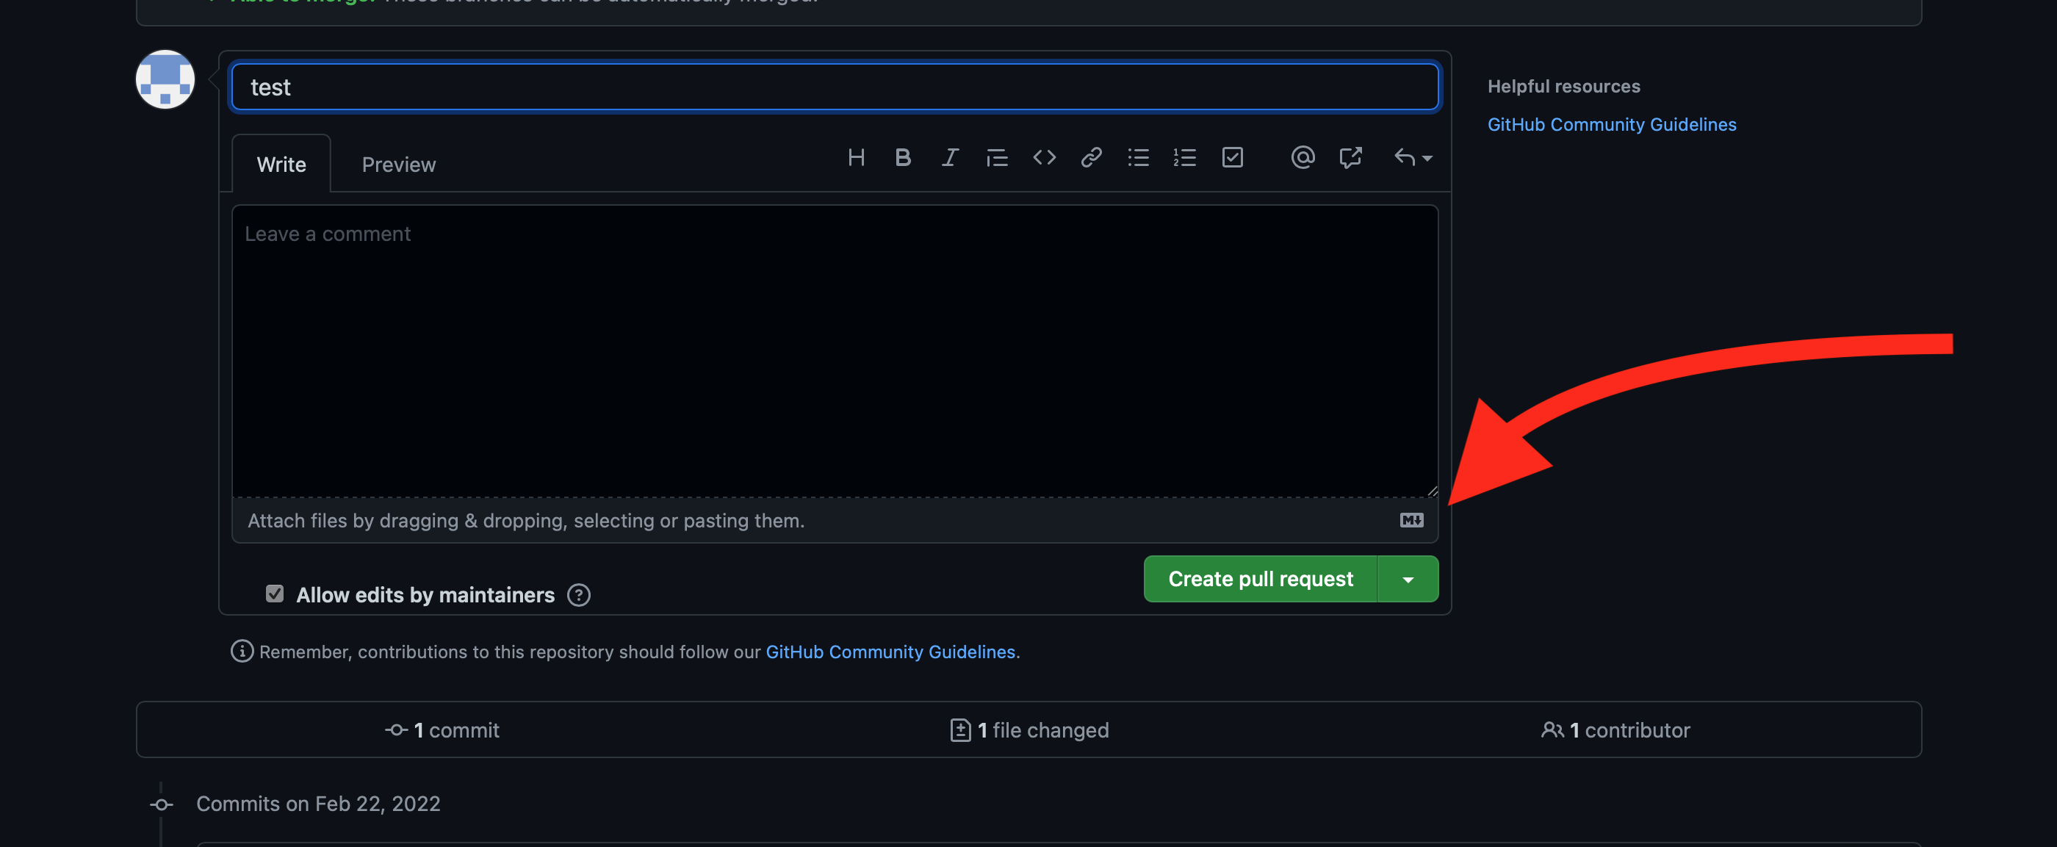Expand Create pull request options arrow

[x=1408, y=579]
